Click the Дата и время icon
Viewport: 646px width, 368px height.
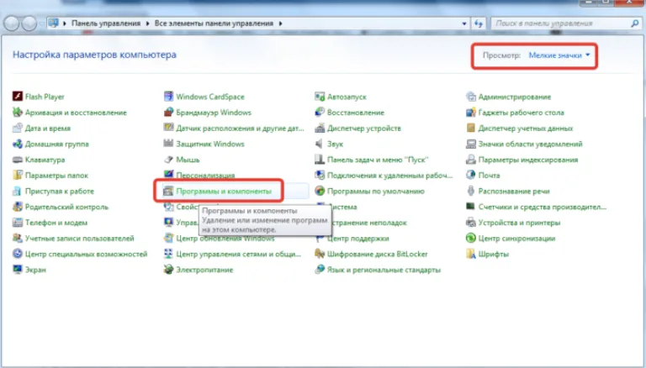click(18, 128)
